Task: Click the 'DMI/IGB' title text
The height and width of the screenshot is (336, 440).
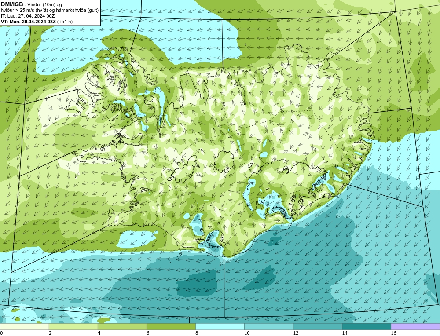Action: 12,4
